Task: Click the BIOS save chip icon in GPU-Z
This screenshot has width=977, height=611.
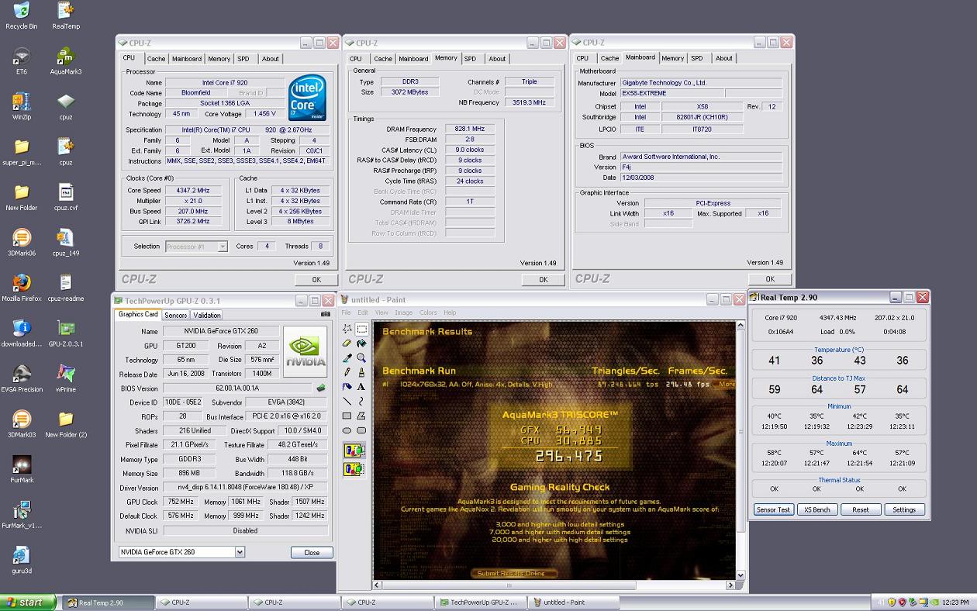Action: (x=321, y=388)
